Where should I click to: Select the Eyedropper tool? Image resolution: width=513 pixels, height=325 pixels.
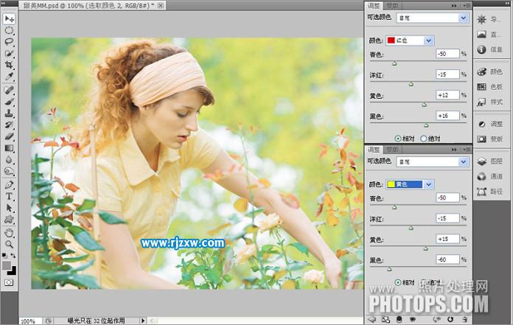coord(9,77)
